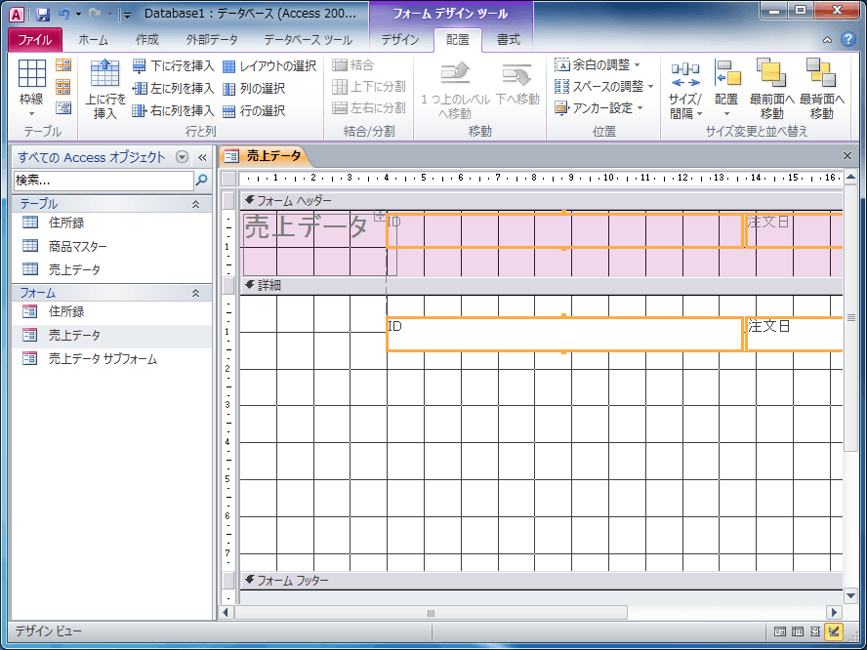Click the layout selector handle near title
The width and height of the screenshot is (867, 650).
tap(379, 216)
